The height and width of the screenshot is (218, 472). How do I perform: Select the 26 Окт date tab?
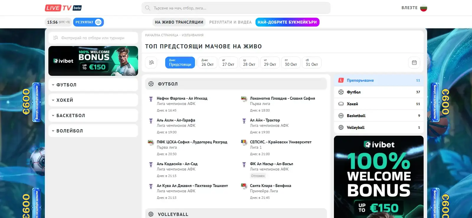click(207, 63)
